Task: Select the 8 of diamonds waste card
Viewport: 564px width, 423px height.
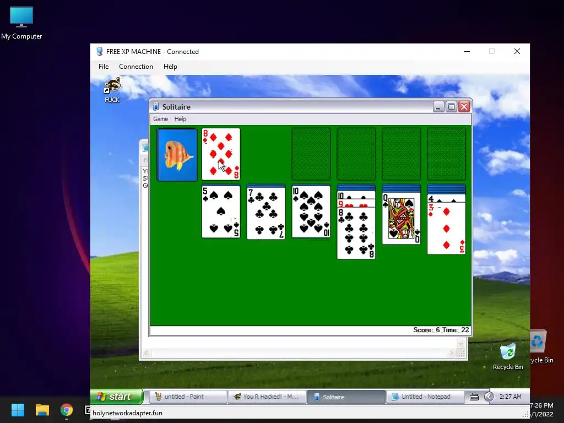Action: (221, 154)
